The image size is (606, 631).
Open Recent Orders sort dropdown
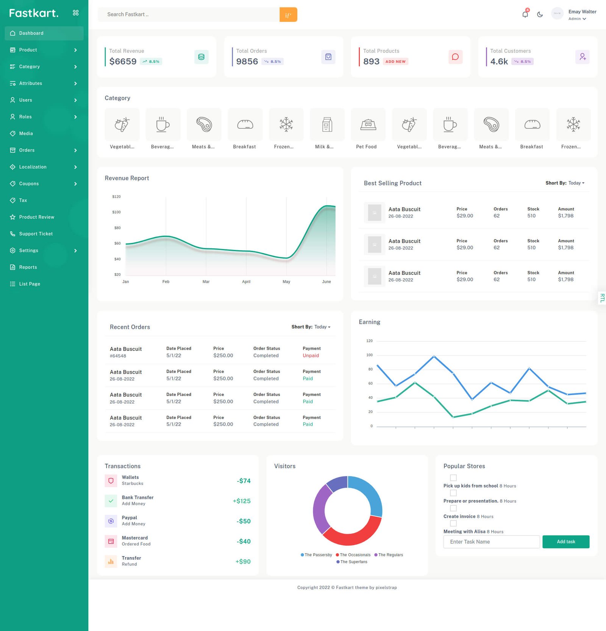[x=322, y=327]
